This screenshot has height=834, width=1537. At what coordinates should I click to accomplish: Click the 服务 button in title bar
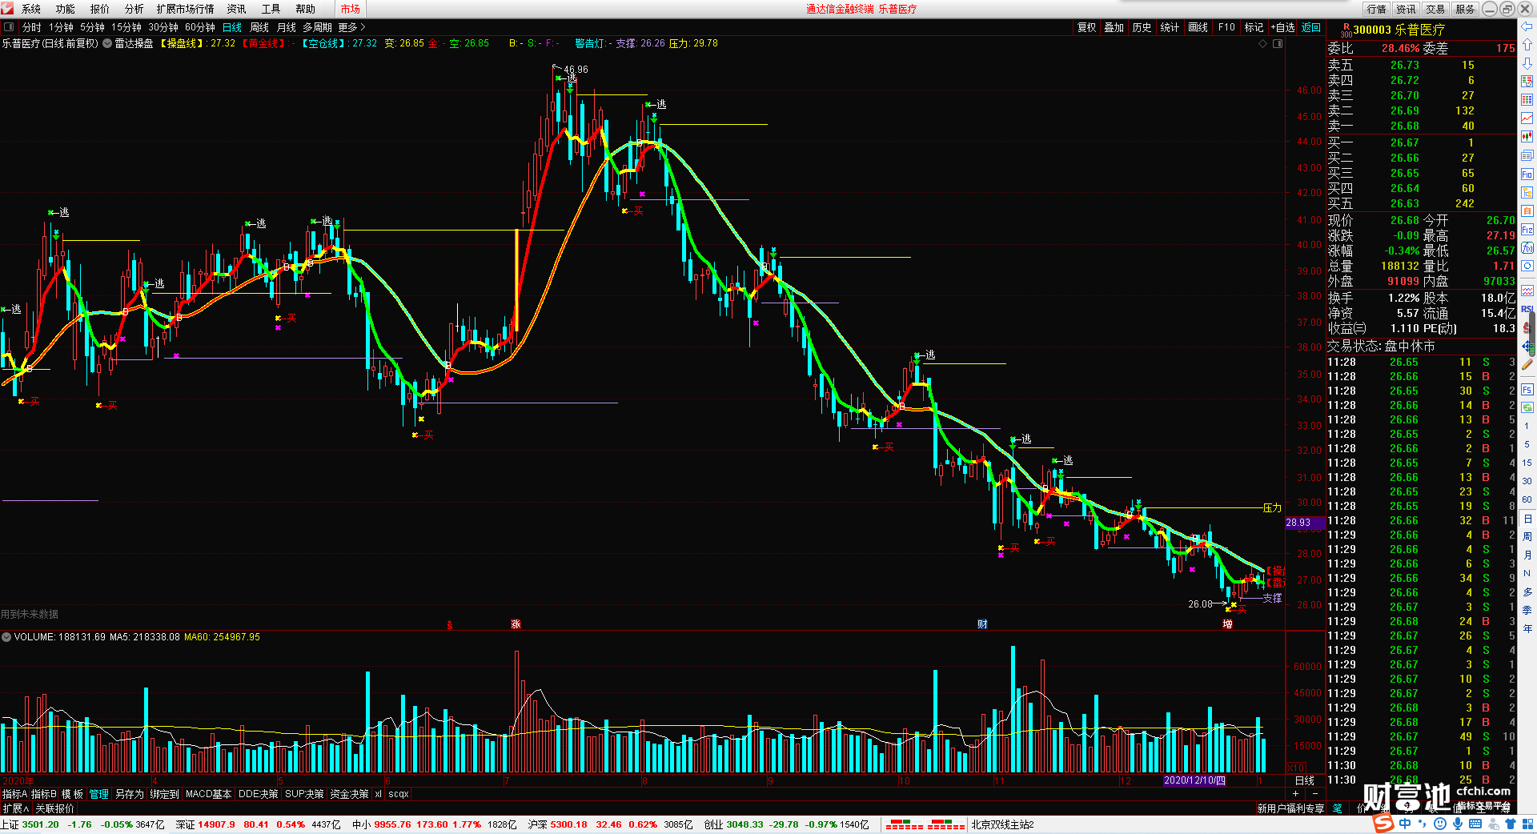(1465, 9)
